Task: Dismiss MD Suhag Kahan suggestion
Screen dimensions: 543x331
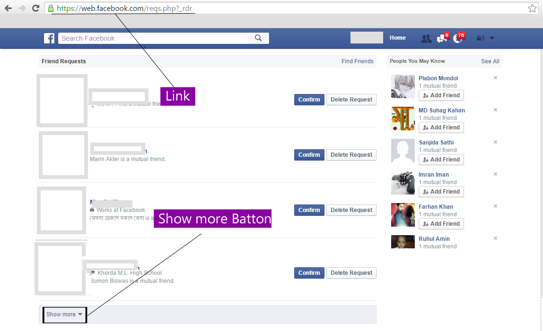Action: (496, 110)
